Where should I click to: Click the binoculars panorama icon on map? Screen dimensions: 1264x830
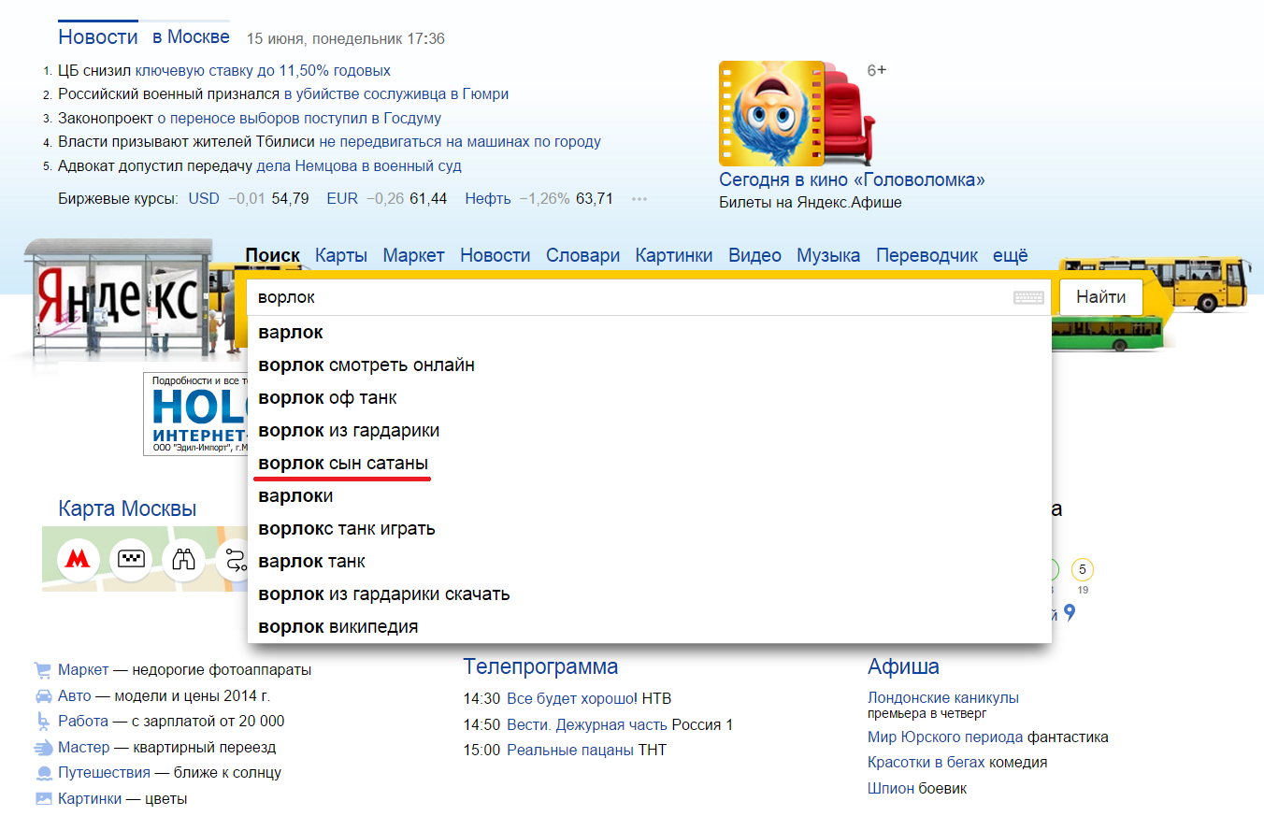[x=183, y=560]
